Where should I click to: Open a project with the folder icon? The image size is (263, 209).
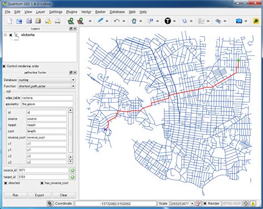[19, 21]
